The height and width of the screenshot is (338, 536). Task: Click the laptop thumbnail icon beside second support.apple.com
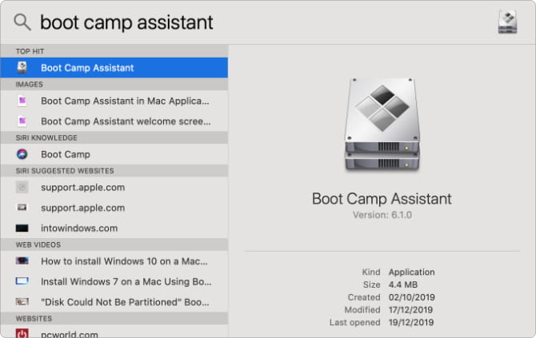pos(22,207)
